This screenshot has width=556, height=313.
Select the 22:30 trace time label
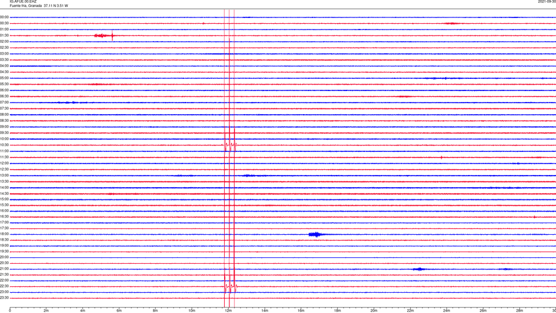[4, 286]
